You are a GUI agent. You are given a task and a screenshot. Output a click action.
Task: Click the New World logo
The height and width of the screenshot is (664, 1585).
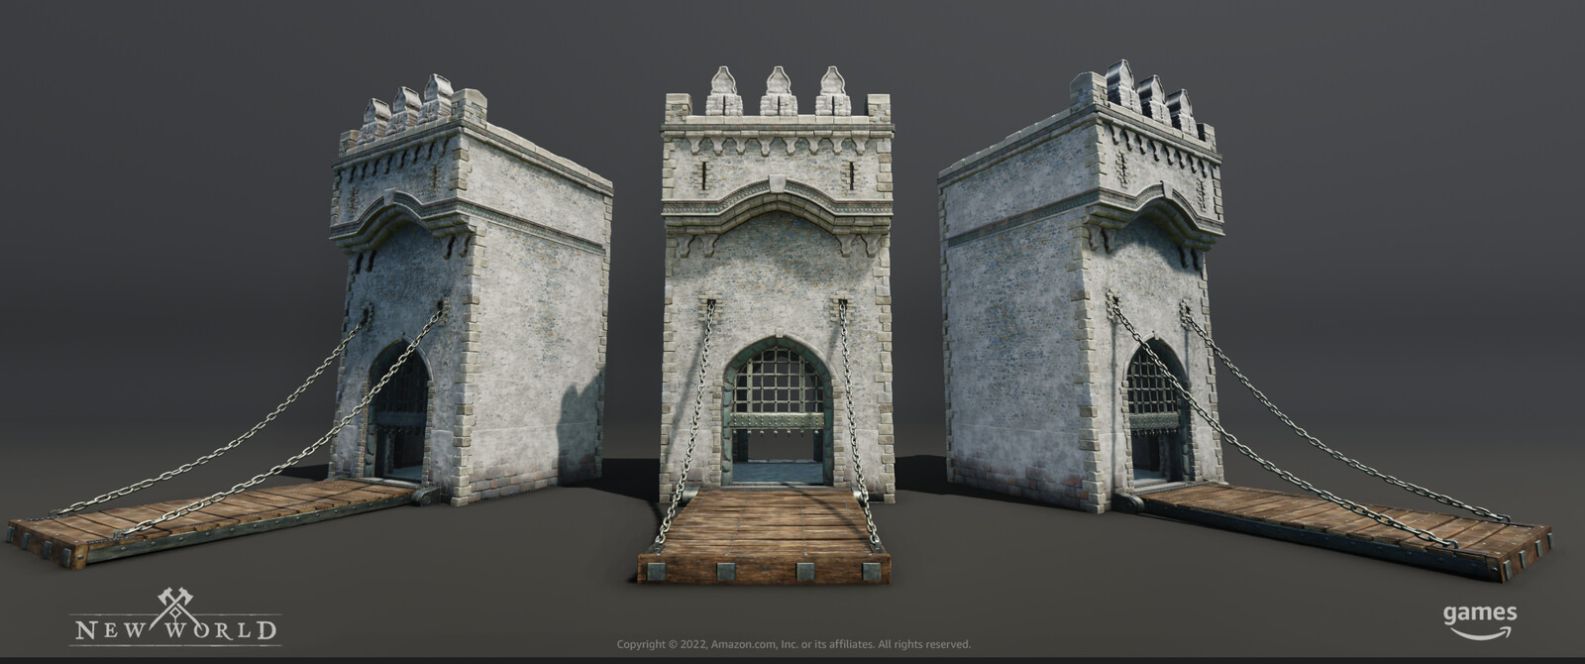click(x=175, y=617)
